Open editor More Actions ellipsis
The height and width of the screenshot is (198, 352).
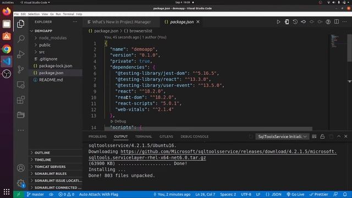coord(345,22)
